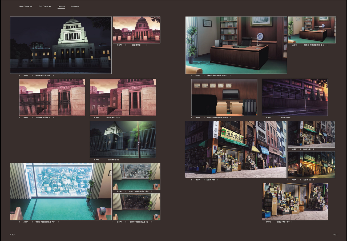This screenshot has width=347, height=241.
Task: Open small cloudy prosecutor office desk image
Action: (312, 30)
